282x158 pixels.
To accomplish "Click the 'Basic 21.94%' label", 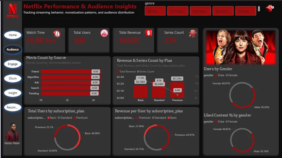I will [136, 126].
